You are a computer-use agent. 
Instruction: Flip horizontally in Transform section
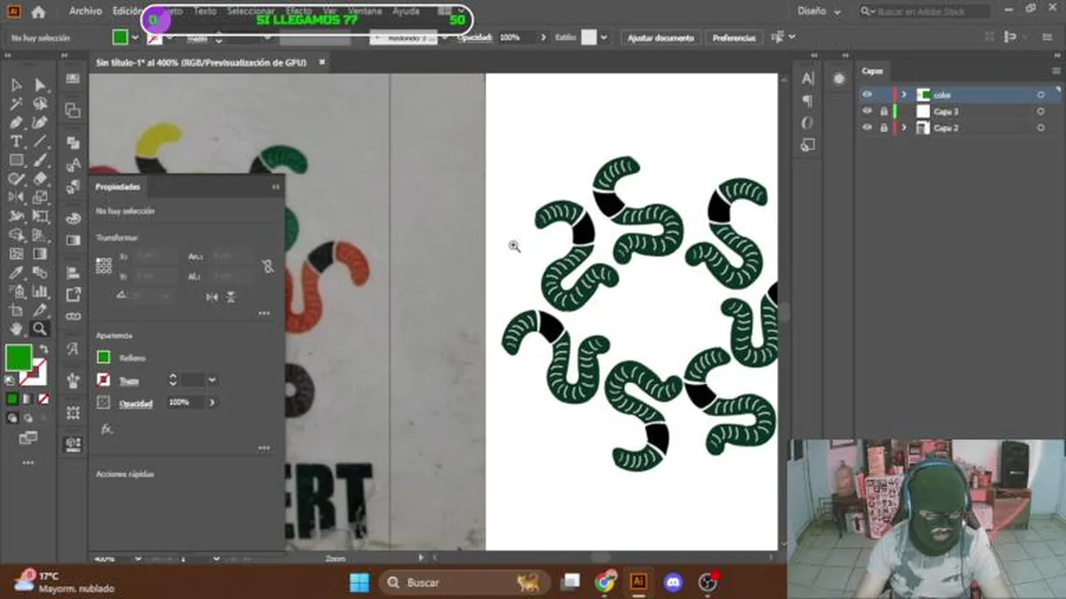click(212, 297)
